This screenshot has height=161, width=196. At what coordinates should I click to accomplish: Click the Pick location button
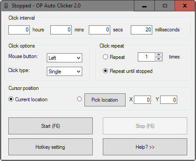pos(105,100)
